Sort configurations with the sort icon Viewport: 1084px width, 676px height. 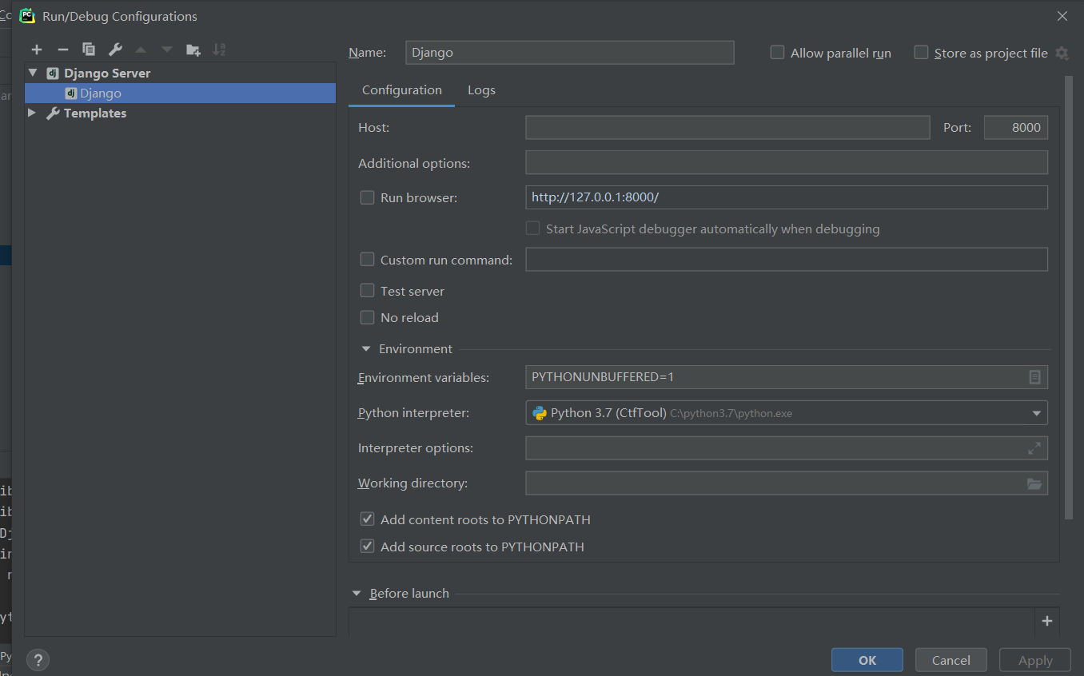219,50
